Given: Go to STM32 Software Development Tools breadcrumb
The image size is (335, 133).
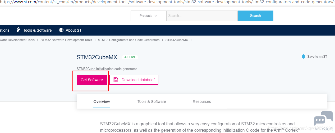Looking at the screenshot, I should 66,40.
